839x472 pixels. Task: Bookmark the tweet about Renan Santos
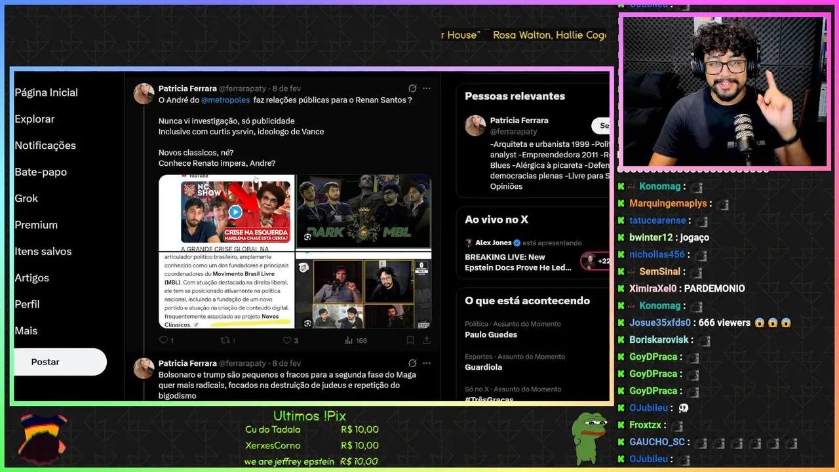(x=410, y=340)
